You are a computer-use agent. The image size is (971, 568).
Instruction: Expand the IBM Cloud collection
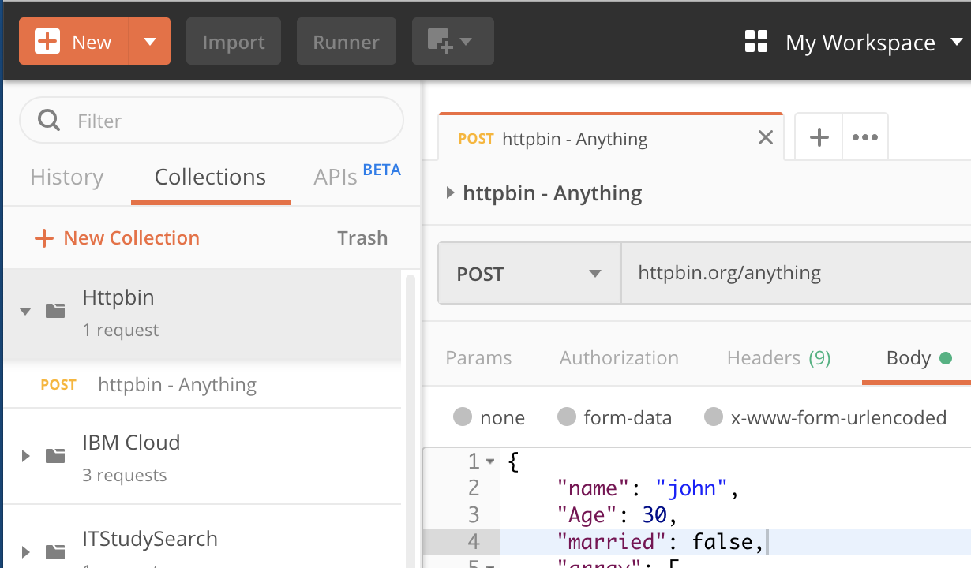coord(25,455)
